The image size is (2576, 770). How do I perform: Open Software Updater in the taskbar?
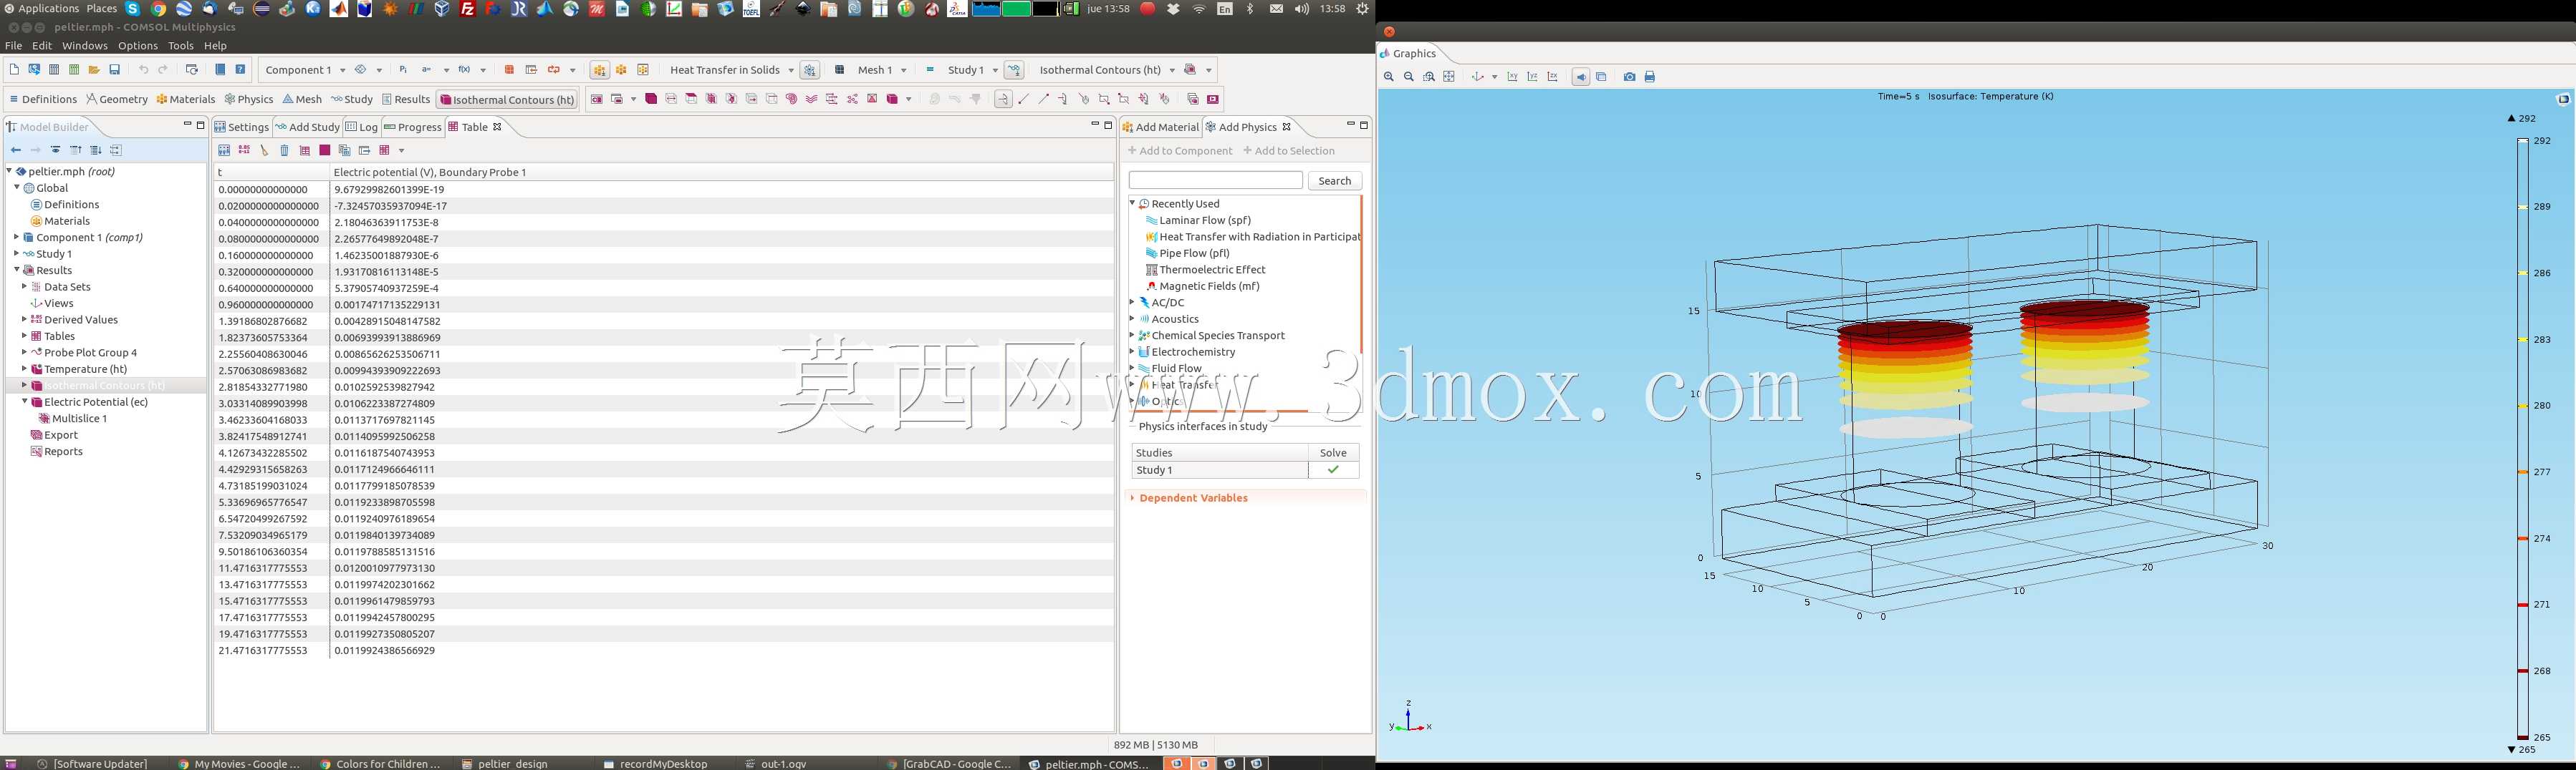(x=93, y=764)
